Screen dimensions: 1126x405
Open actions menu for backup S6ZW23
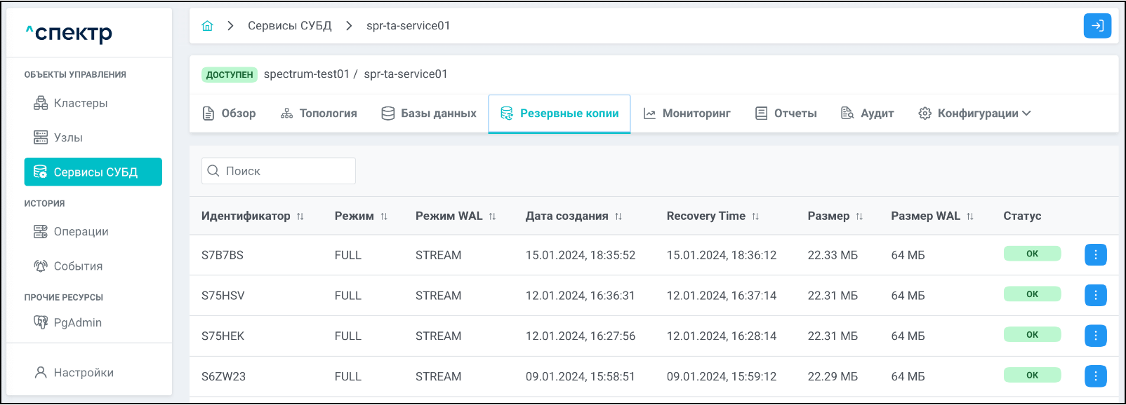pyautogui.click(x=1095, y=376)
